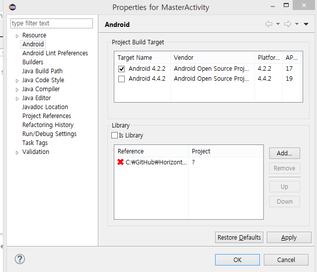Select Android 4.4.2 target name text

(147, 79)
